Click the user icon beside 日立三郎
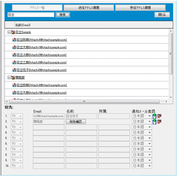This screenshot has width=178, height=177. point(14,62)
